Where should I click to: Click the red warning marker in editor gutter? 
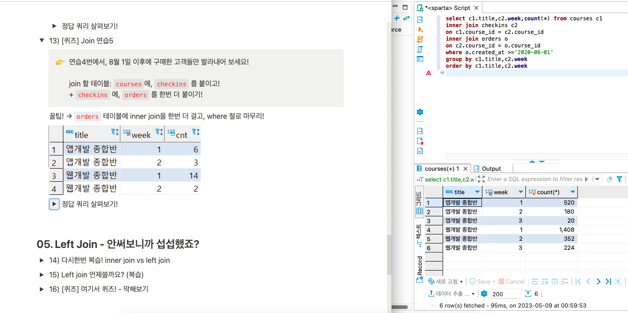[429, 73]
